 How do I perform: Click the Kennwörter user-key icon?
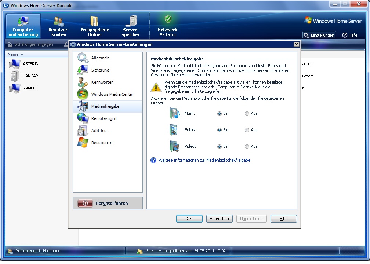(x=83, y=82)
